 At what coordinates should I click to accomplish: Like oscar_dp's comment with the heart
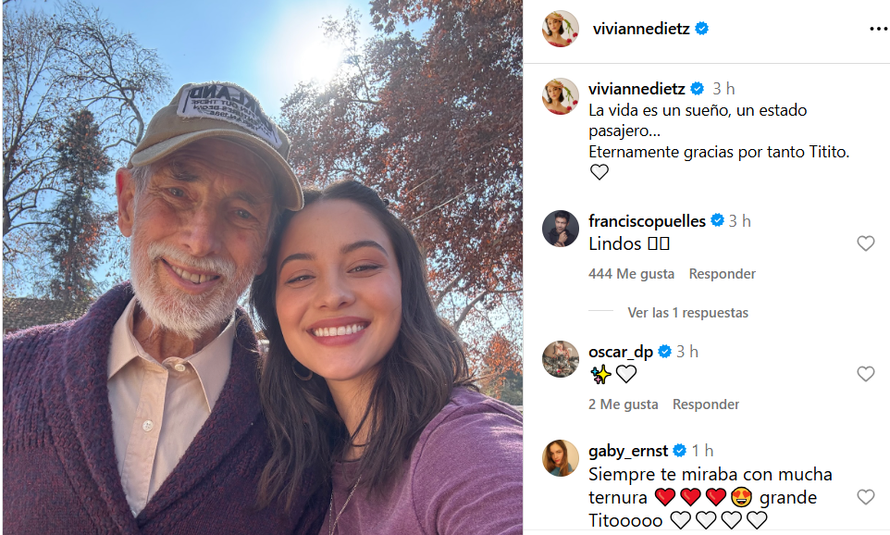(x=866, y=374)
